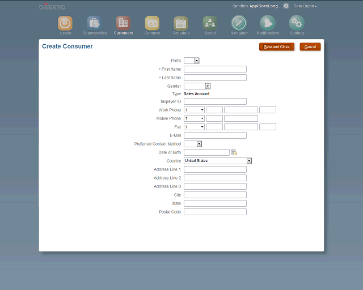
Task: Click the Fax extension field
Action: [268, 127]
